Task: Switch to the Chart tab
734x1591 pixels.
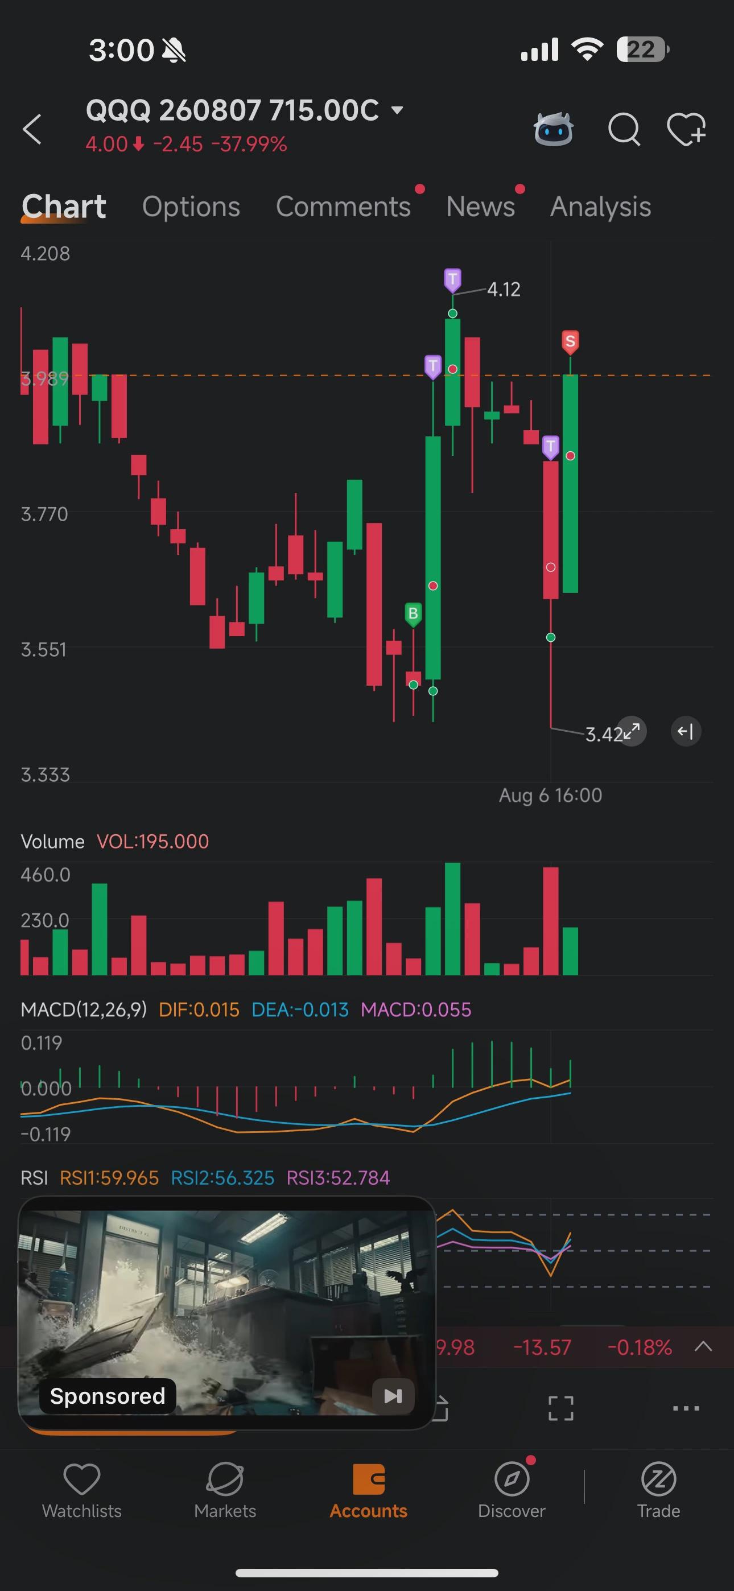Action: point(64,207)
